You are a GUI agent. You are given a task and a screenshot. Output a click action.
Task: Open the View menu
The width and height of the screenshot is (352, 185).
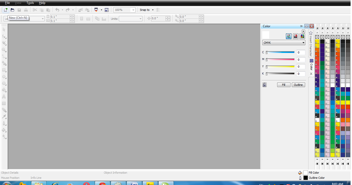pyautogui.click(x=18, y=3)
